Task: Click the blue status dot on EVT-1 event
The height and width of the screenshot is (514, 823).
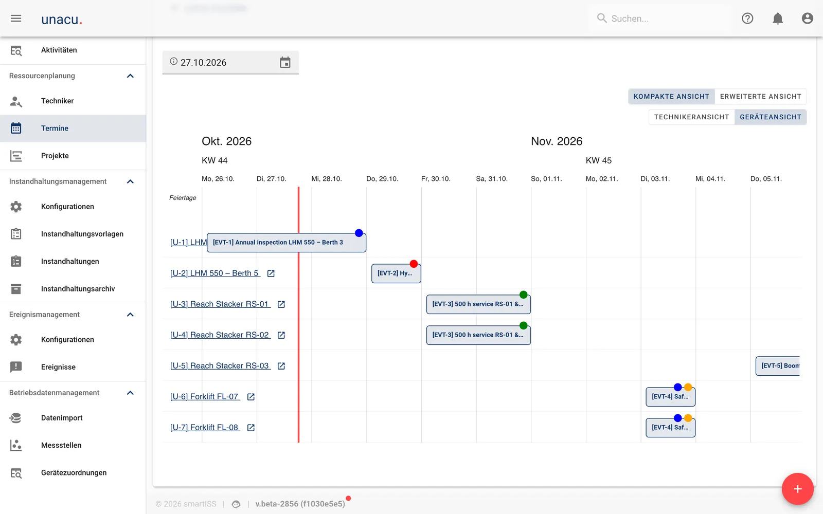Action: (359, 233)
